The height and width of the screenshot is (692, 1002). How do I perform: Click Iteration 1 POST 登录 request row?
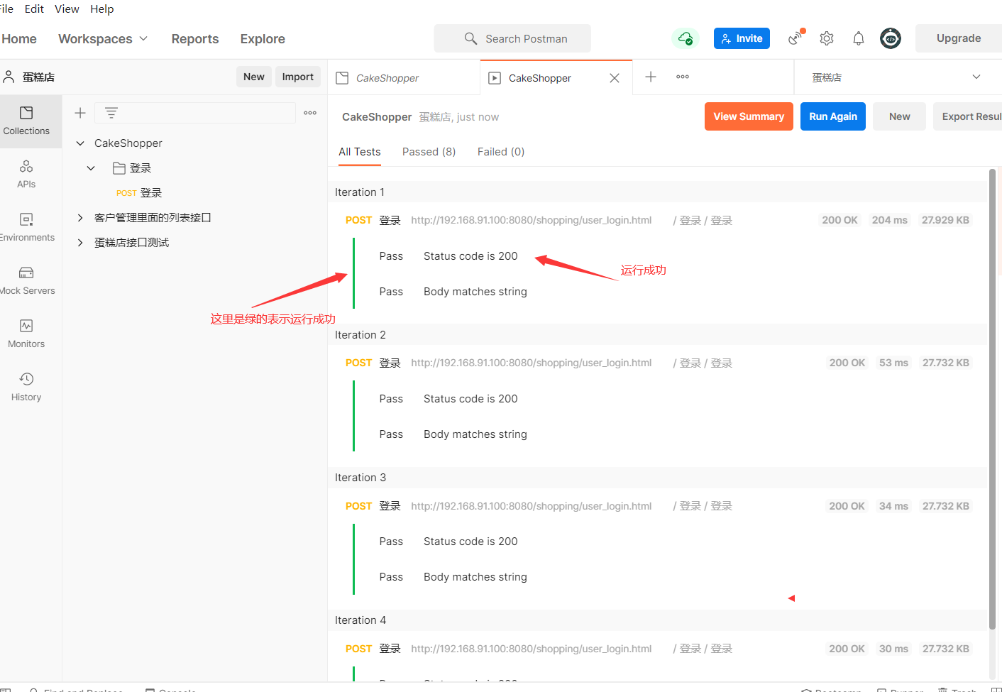(658, 221)
